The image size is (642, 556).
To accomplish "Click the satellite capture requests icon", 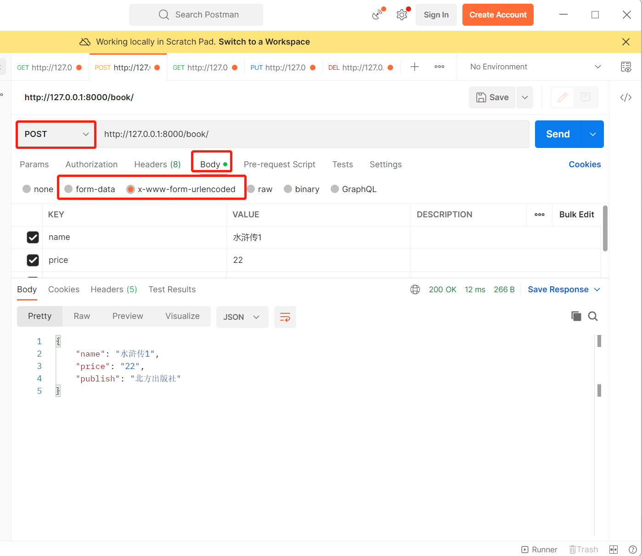I will coord(378,15).
